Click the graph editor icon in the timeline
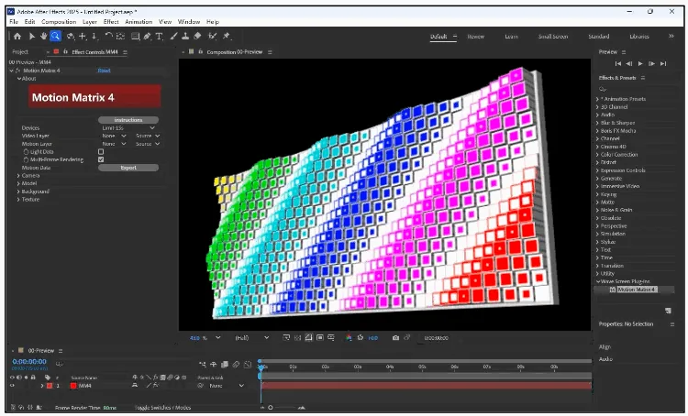The width and height of the screenshot is (688, 416). 248,365
